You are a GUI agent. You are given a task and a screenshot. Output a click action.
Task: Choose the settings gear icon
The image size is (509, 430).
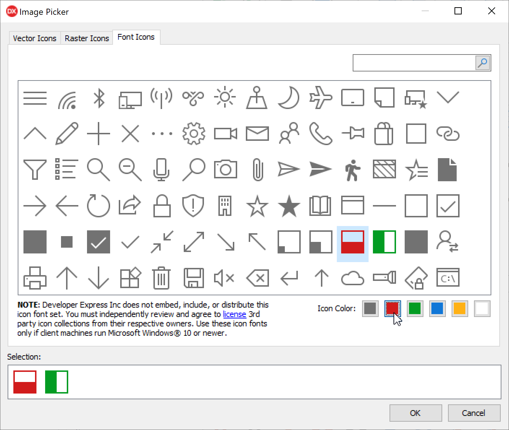(x=193, y=134)
